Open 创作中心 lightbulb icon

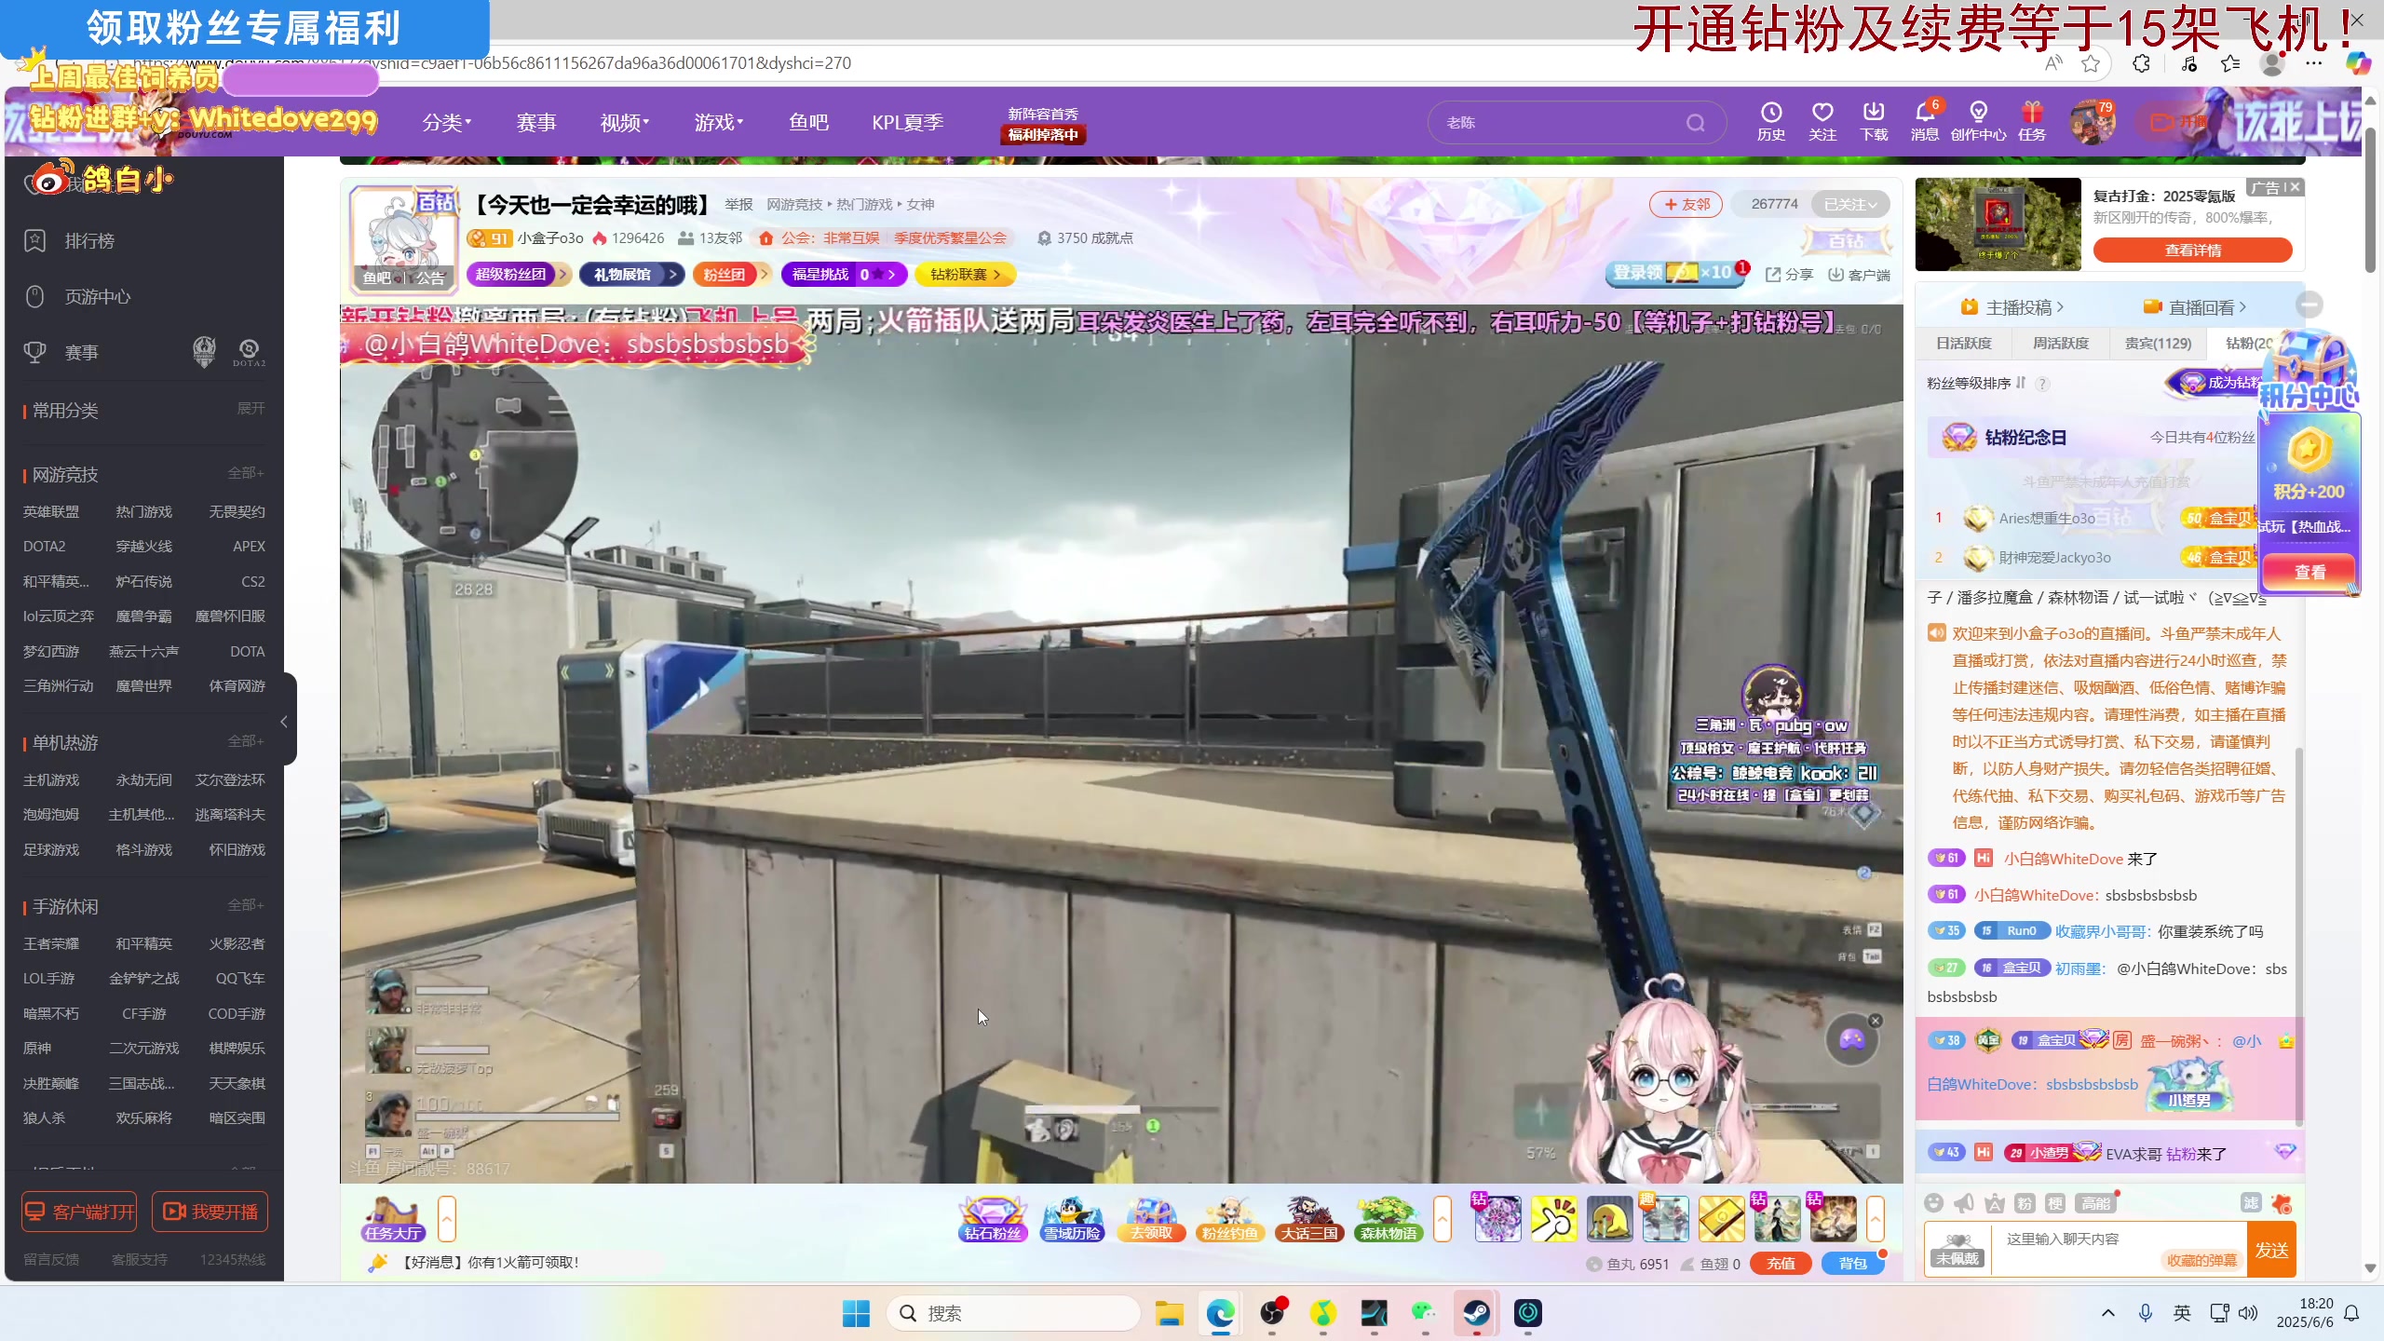click(1978, 122)
